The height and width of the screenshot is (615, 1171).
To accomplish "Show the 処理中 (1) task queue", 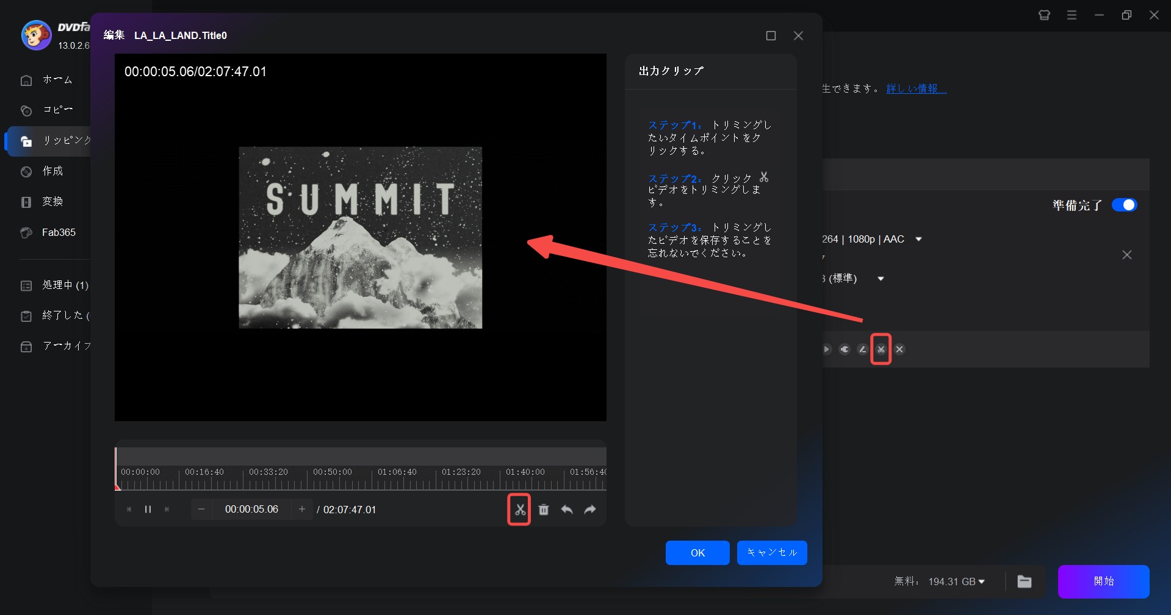I will [55, 285].
